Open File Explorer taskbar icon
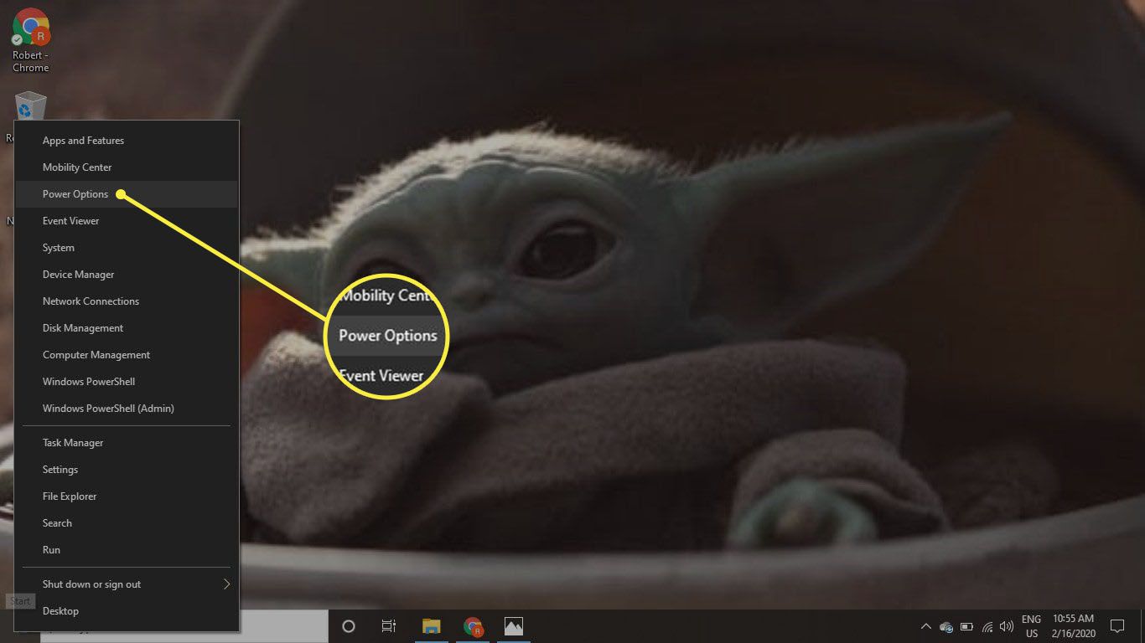 (432, 626)
